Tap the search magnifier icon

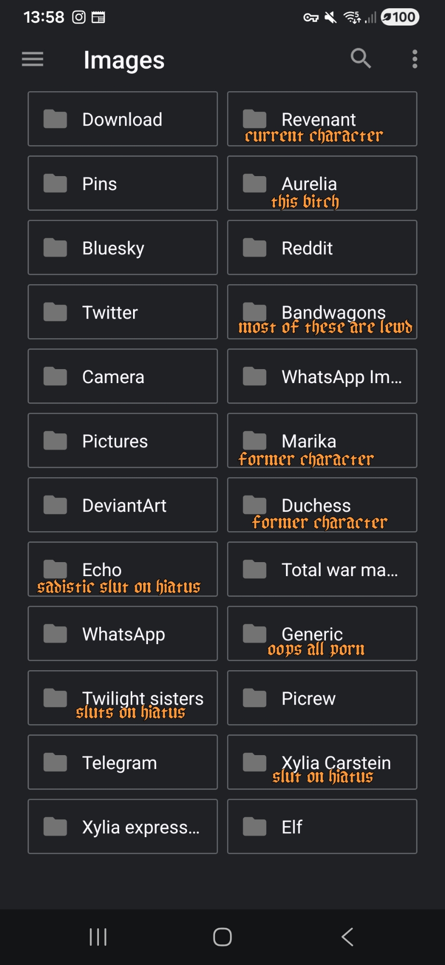pyautogui.click(x=361, y=59)
